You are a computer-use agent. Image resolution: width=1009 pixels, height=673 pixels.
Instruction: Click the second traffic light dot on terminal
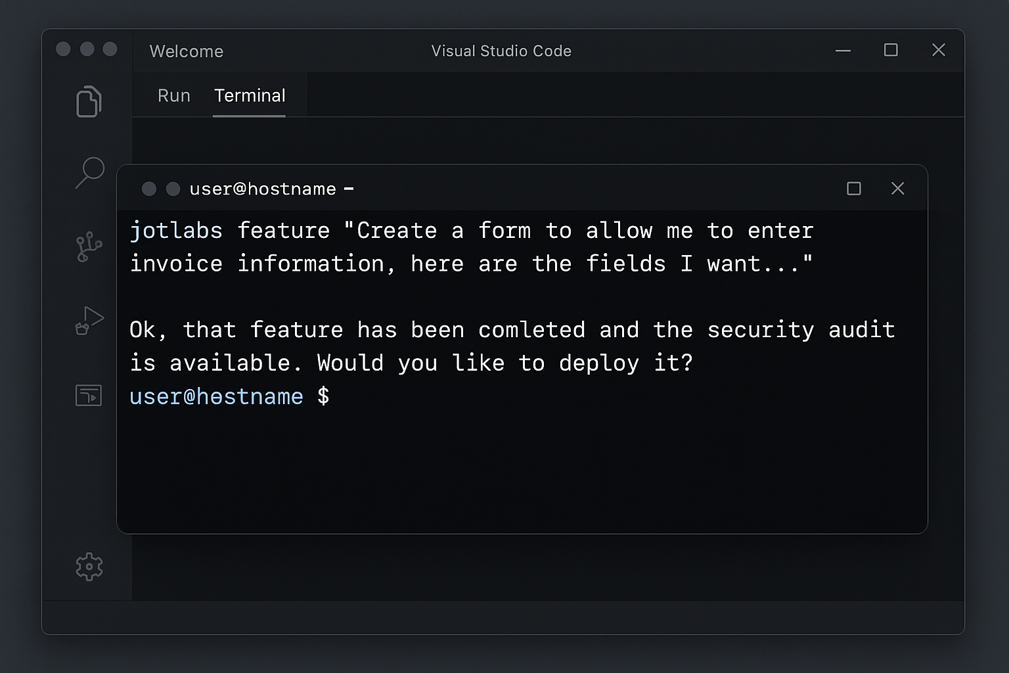[173, 189]
